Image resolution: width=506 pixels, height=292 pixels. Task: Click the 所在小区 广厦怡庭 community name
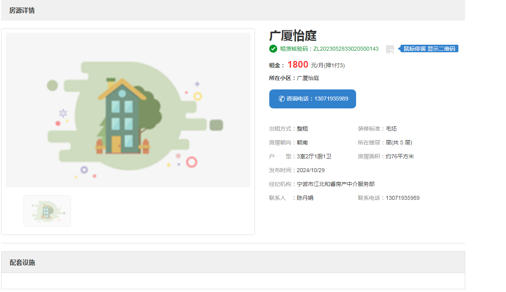click(x=308, y=78)
